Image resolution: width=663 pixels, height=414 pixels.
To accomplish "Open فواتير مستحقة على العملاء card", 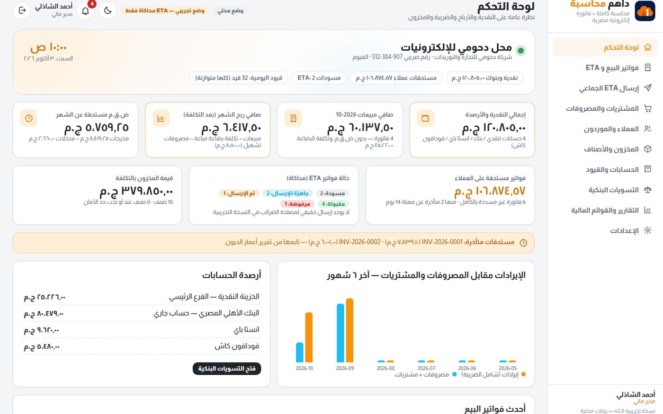I will coord(450,195).
